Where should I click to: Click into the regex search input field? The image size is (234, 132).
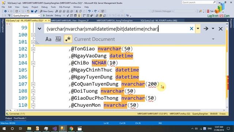116,29
